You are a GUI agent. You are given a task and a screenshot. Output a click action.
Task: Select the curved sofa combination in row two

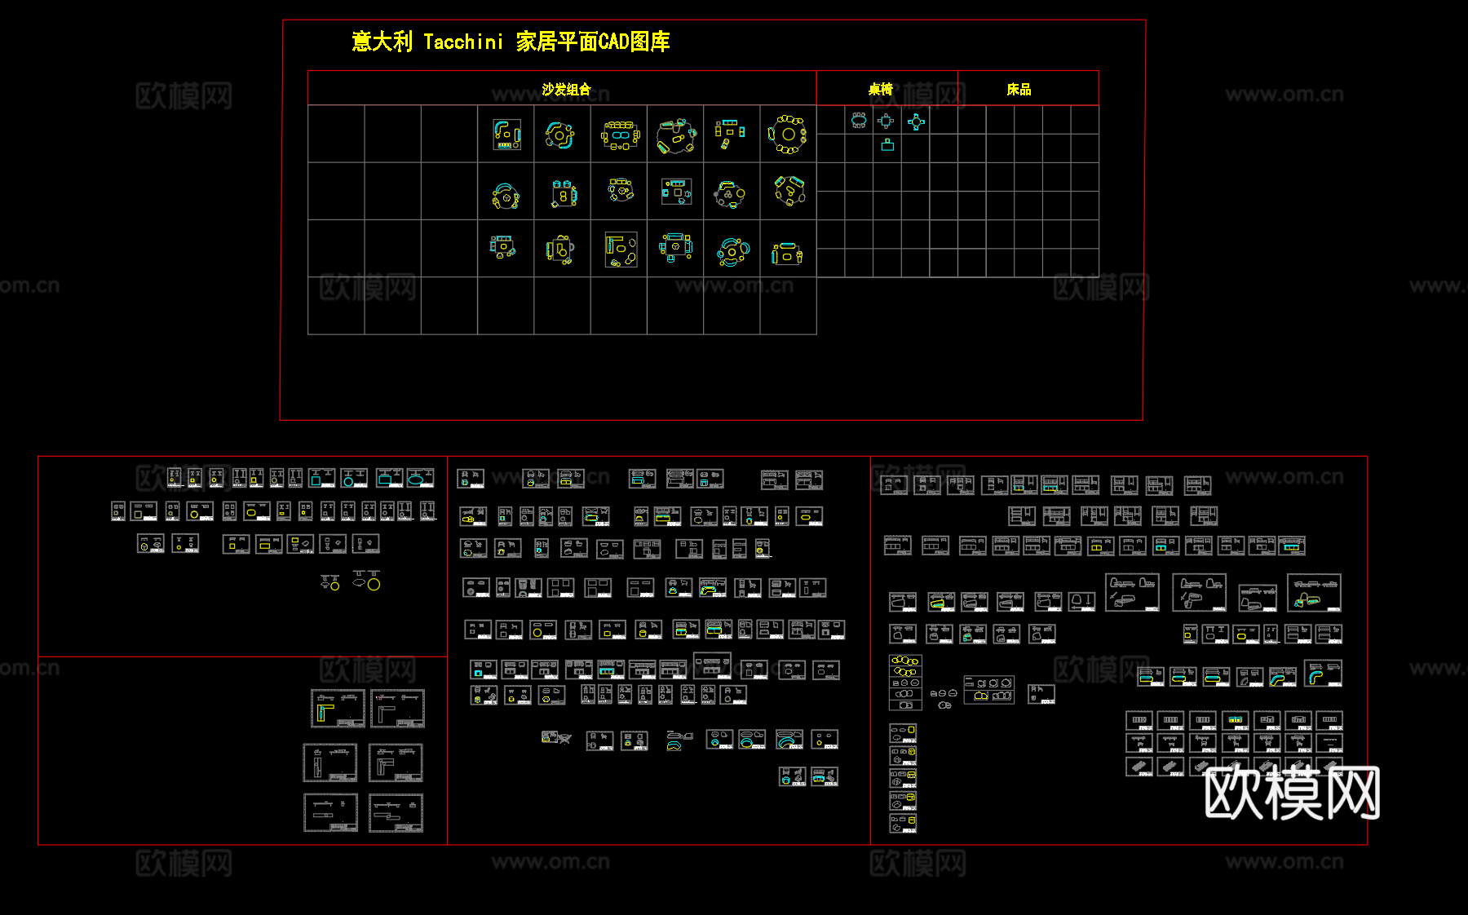coord(504,194)
